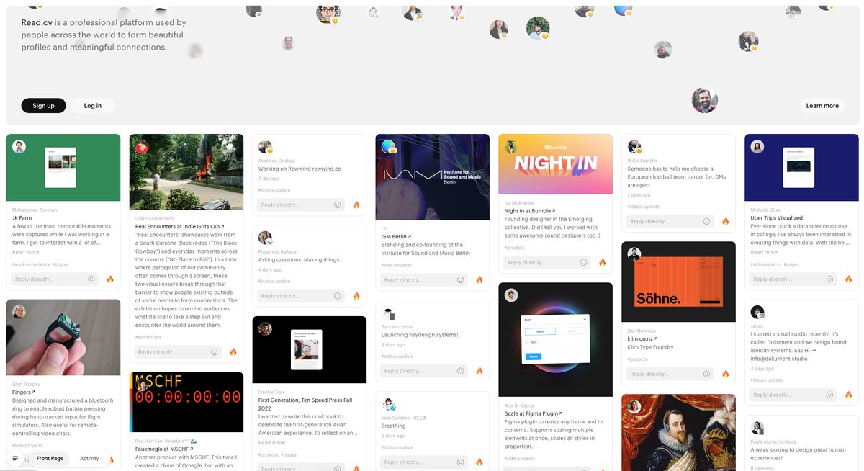
Task: Open Real Encounters at Indie Grits Lab link
Action: click(180, 226)
